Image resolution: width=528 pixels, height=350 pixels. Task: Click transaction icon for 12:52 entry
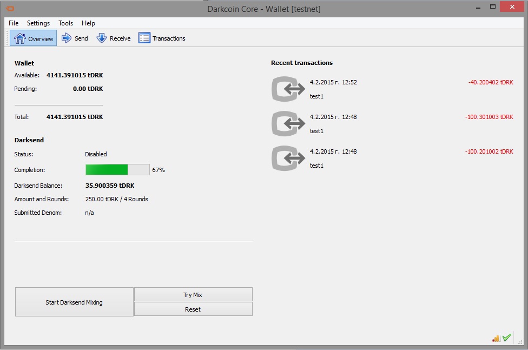[288, 89]
